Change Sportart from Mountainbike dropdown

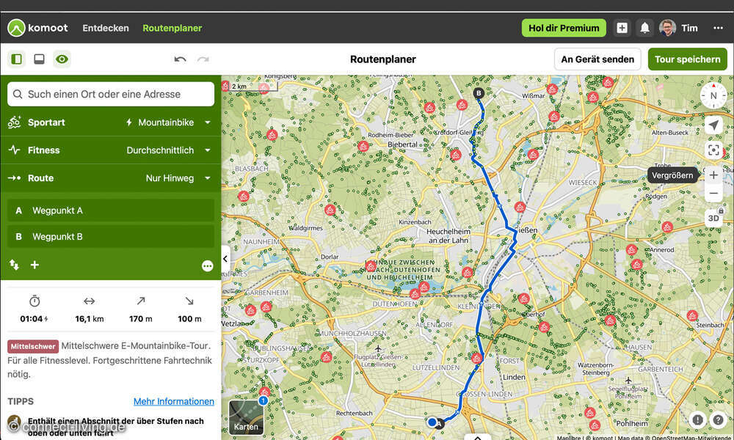click(x=167, y=122)
